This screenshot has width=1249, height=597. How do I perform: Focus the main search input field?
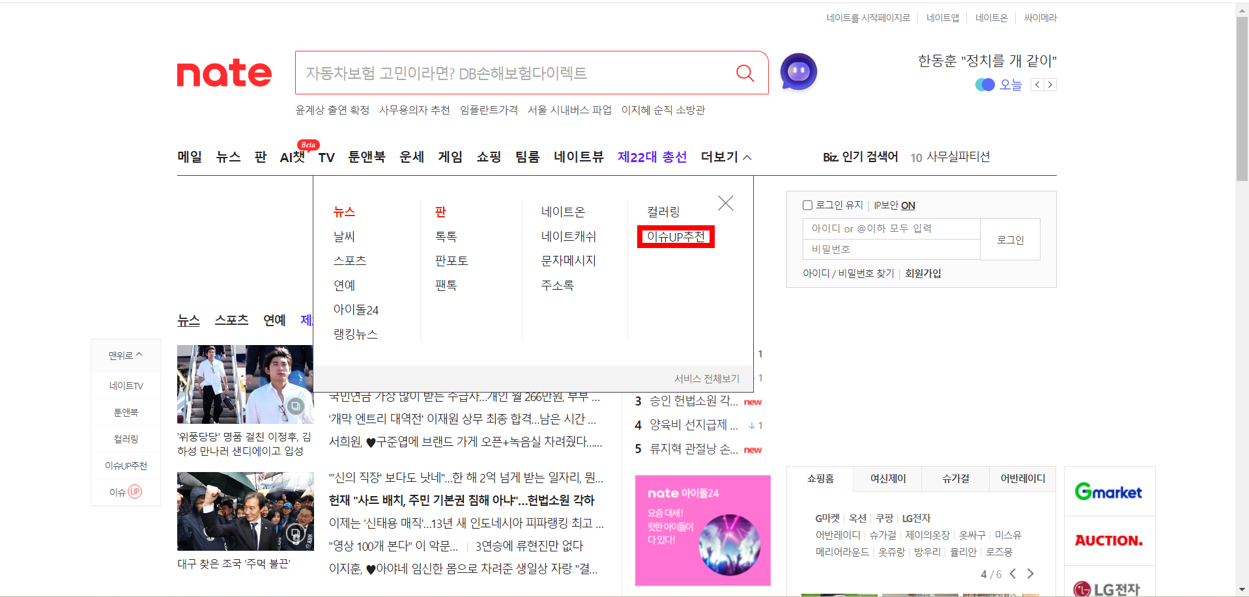coord(515,73)
